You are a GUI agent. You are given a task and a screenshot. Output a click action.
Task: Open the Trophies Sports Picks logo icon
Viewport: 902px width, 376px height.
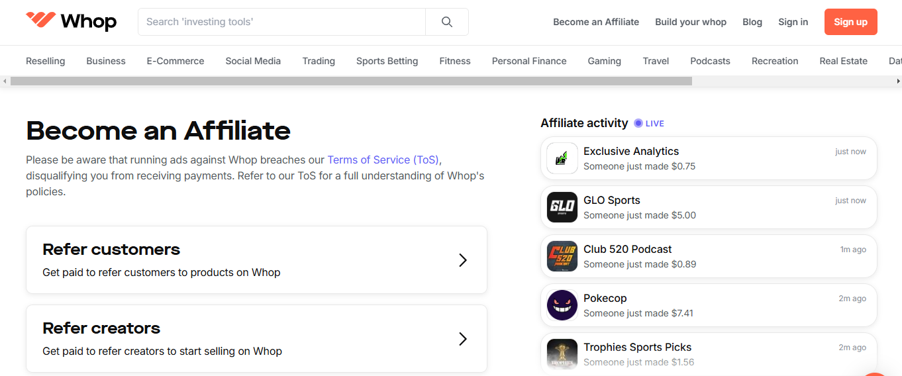[x=562, y=354]
